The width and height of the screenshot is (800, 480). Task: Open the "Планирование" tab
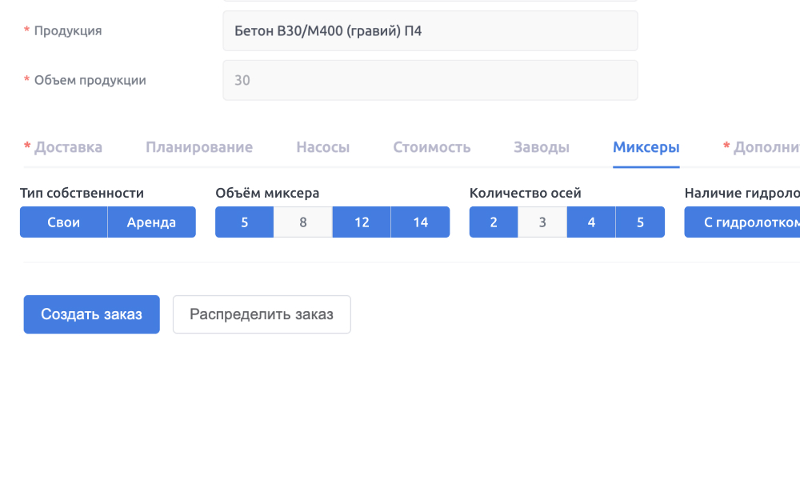pos(199,147)
